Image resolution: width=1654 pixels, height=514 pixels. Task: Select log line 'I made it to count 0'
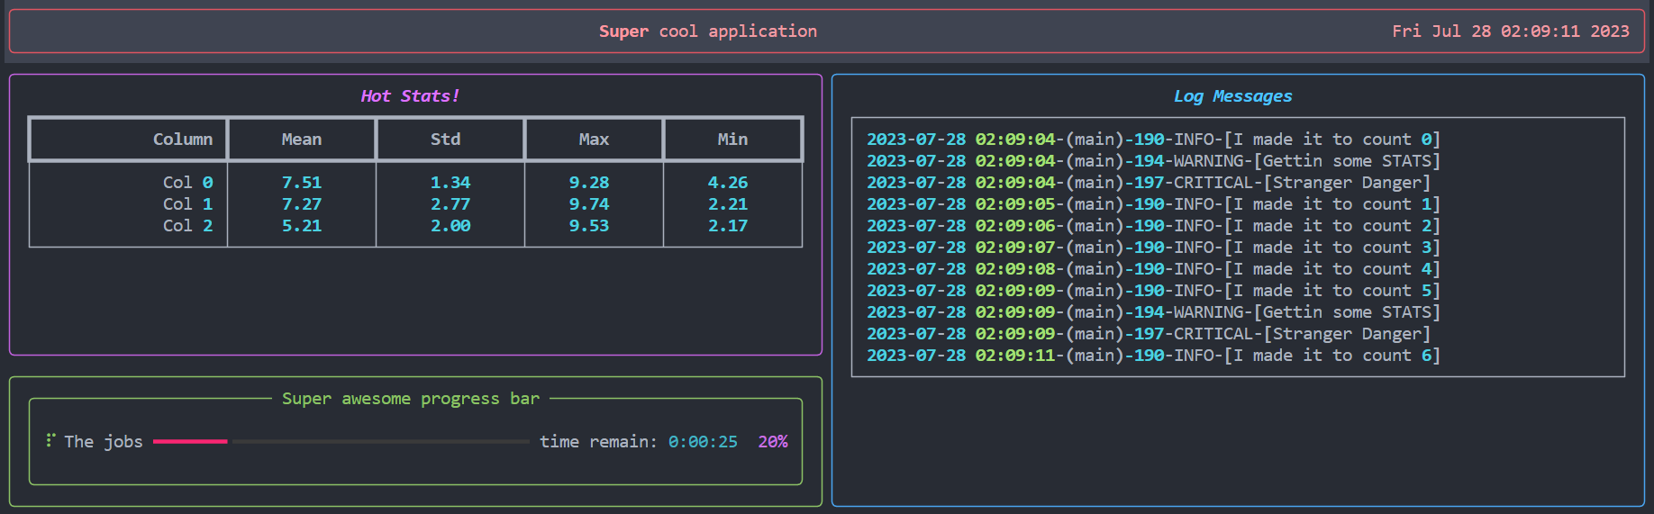coord(1154,140)
